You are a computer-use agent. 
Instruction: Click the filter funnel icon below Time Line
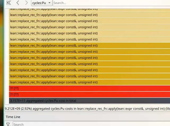8,124
